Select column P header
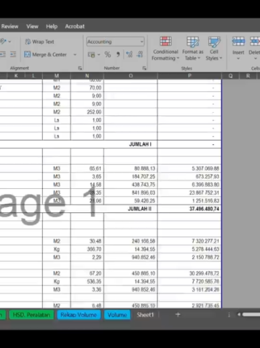The width and height of the screenshot is (260, 348). point(190,76)
